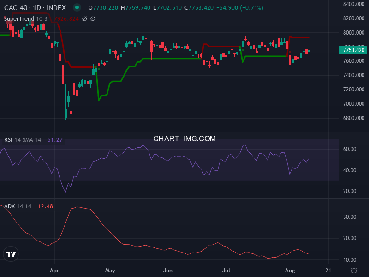This screenshot has width=369, height=277.
Task: Click the 8200.000 price axis label
Action: (x=354, y=18)
